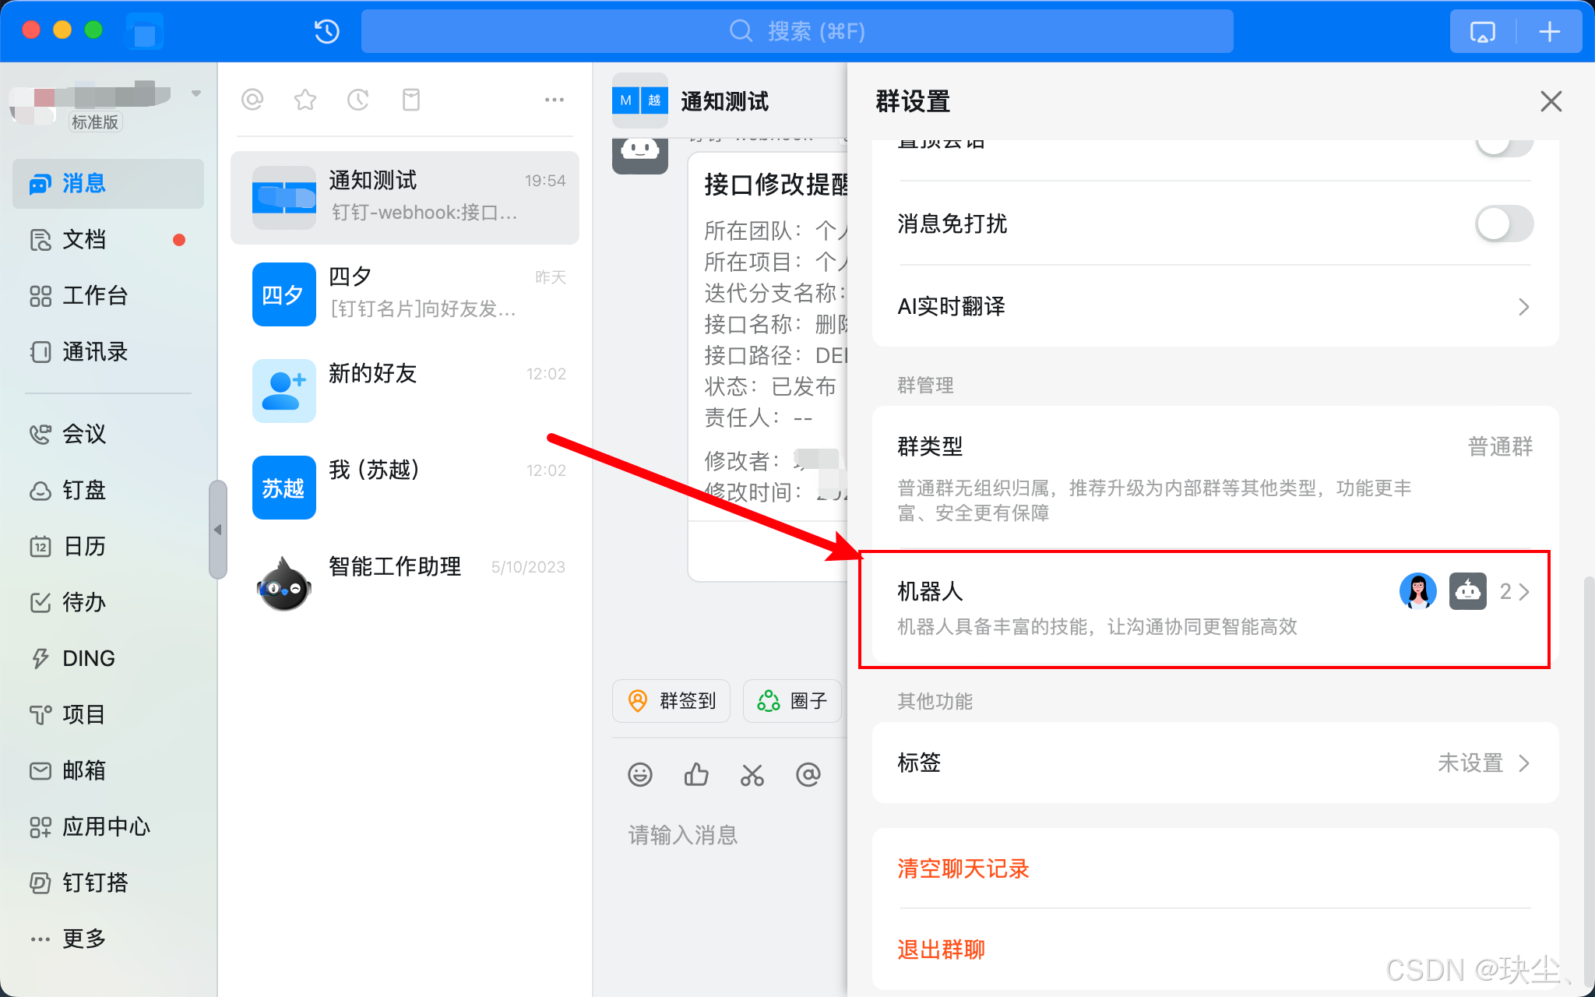Viewport: 1595px width, 997px height.
Task: Open 消息 in the sidebar
Action: click(108, 183)
